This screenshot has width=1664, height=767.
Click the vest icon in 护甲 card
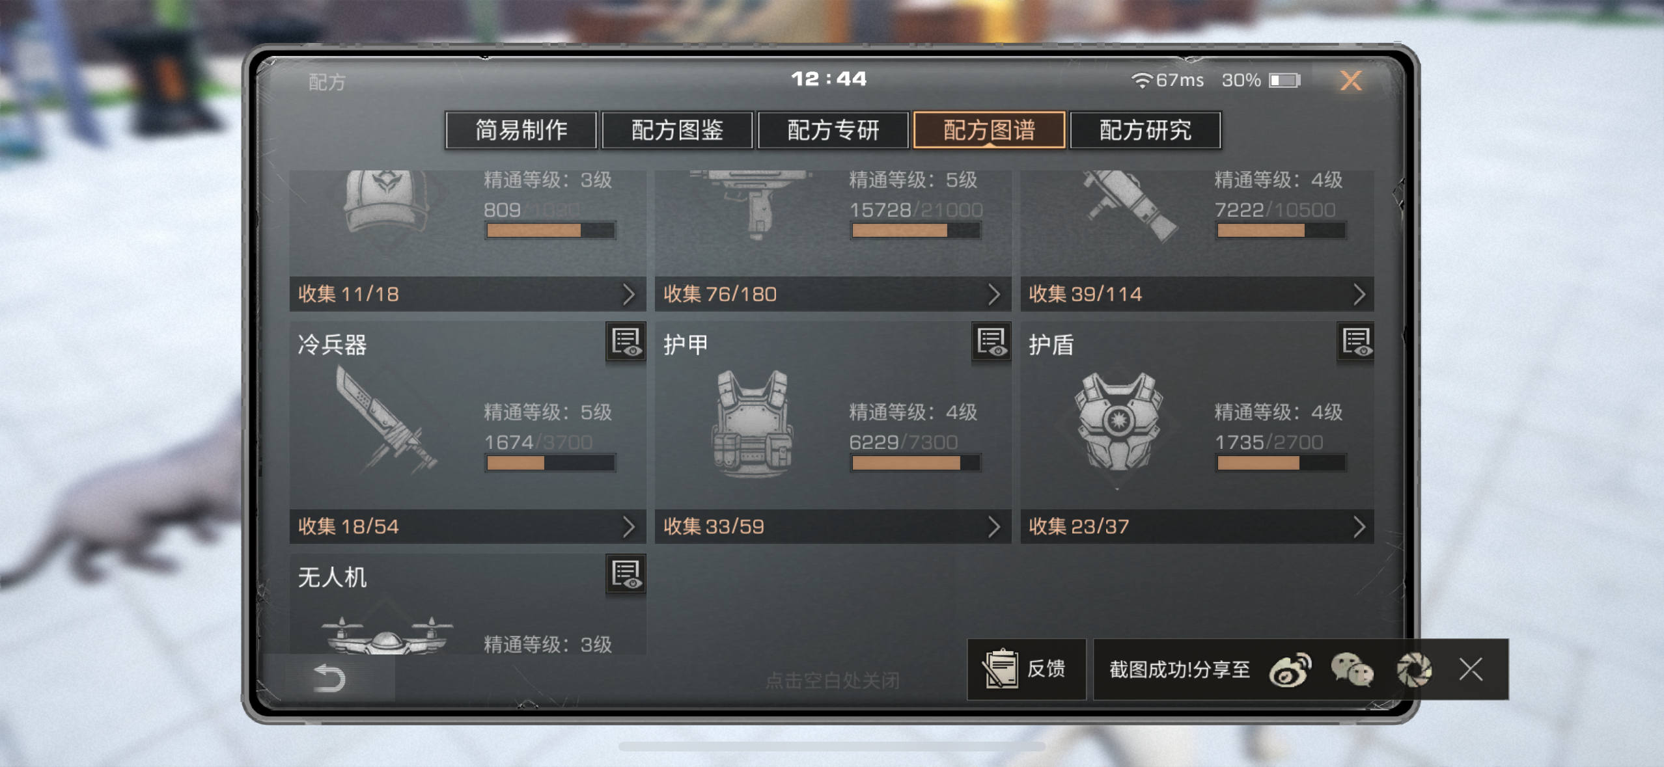tap(752, 422)
